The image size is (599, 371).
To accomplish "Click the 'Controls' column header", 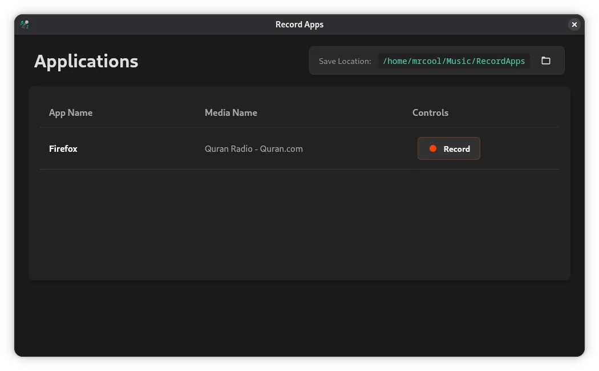I will [430, 112].
